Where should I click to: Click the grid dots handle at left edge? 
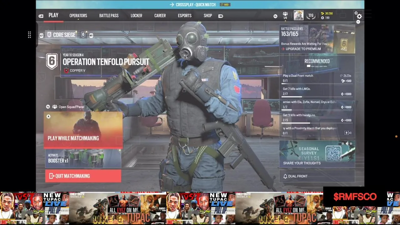(29, 35)
